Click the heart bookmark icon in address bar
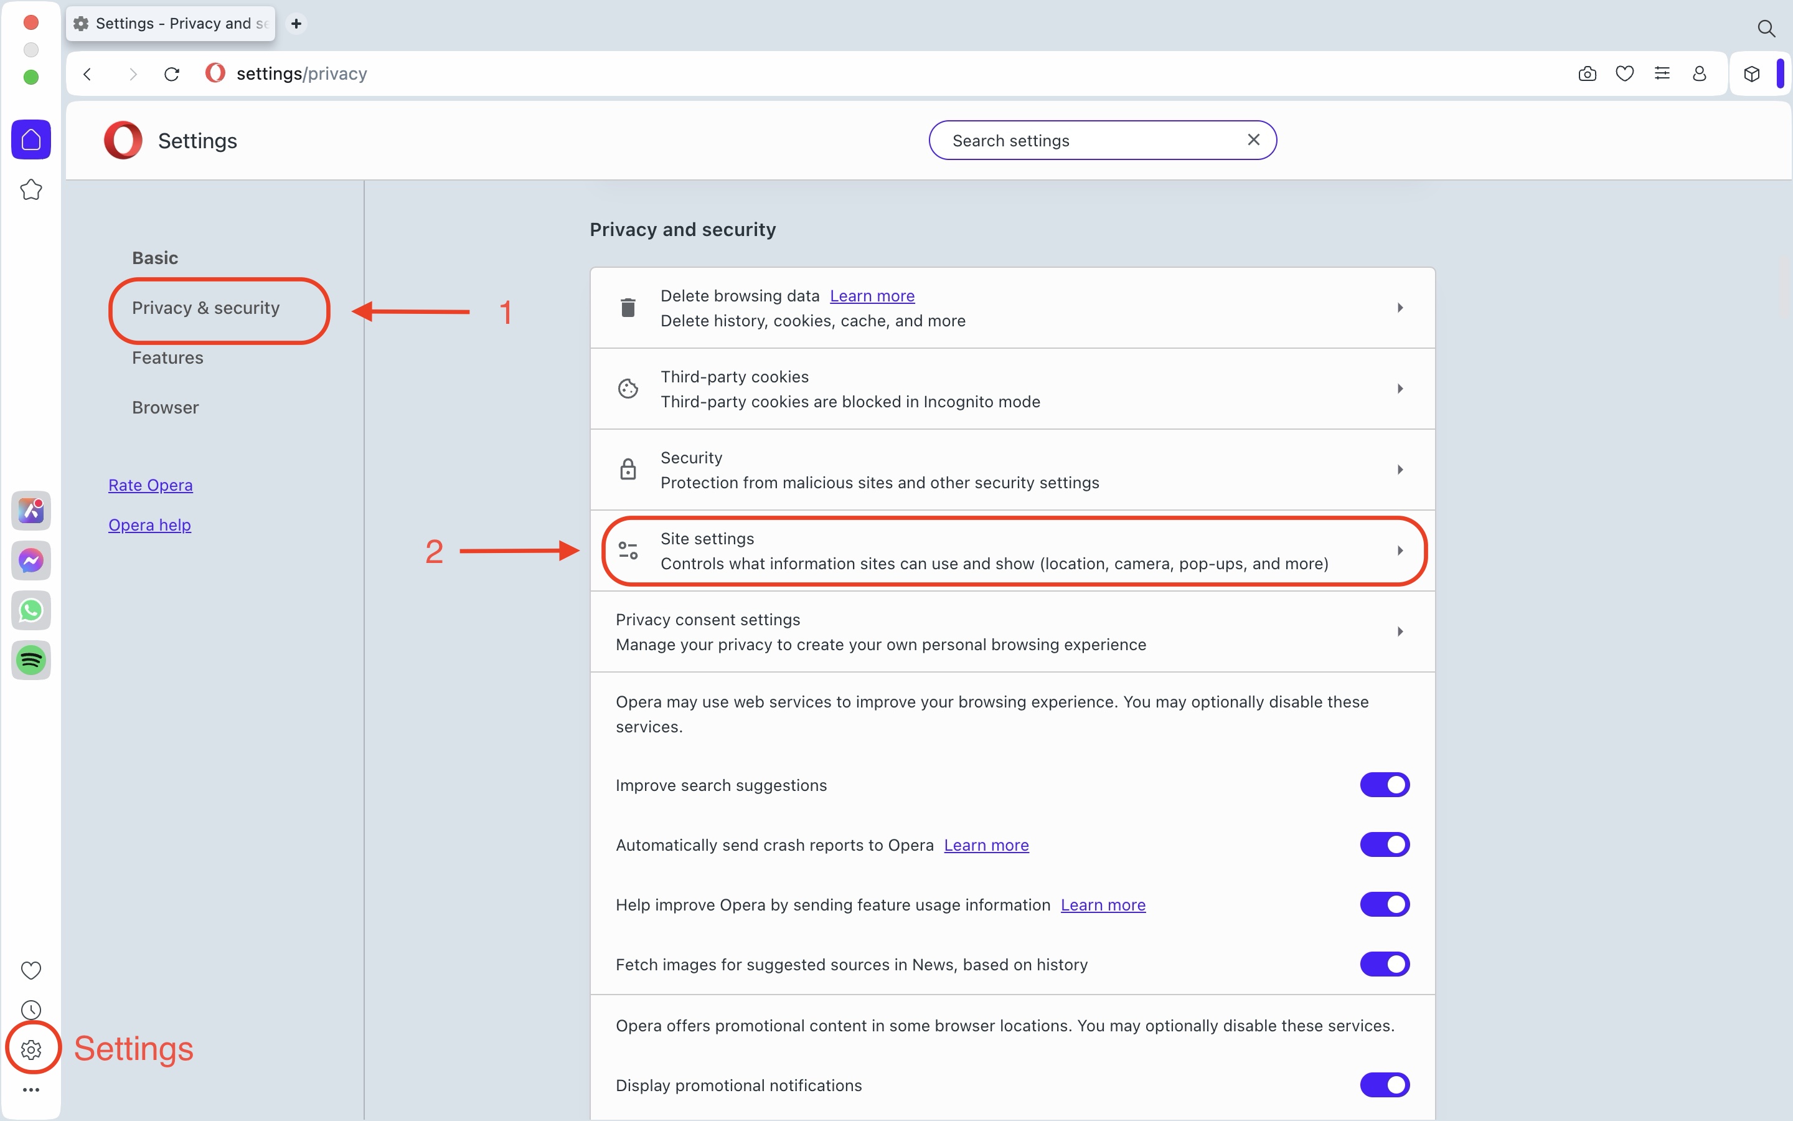The width and height of the screenshot is (1793, 1121). click(x=1625, y=73)
